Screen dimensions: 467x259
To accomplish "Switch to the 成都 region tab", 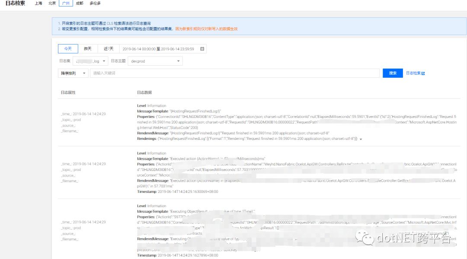I will click(x=80, y=3).
